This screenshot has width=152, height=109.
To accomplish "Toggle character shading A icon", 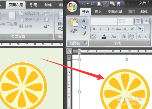I will click(124, 36).
